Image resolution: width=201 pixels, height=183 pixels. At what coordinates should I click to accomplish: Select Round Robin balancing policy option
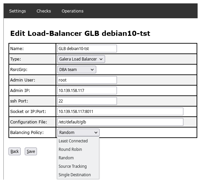point(78,150)
